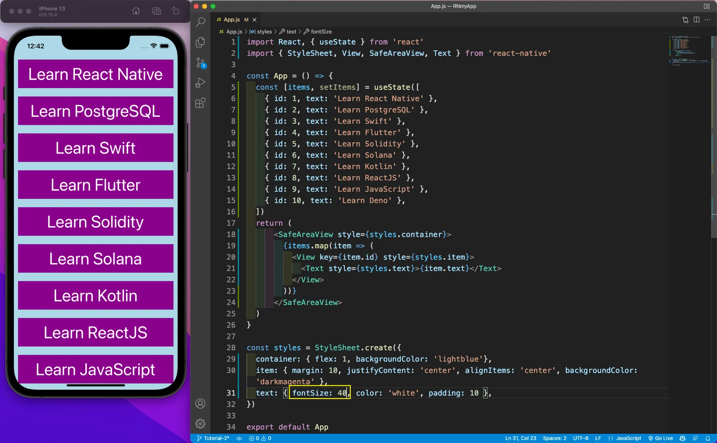Change indentation via Spaces: 2
The width and height of the screenshot is (717, 443).
tap(554, 438)
